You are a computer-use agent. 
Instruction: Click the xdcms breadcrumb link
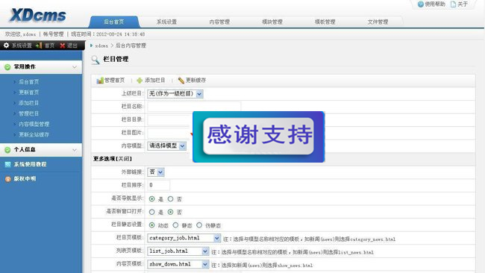tap(101, 45)
